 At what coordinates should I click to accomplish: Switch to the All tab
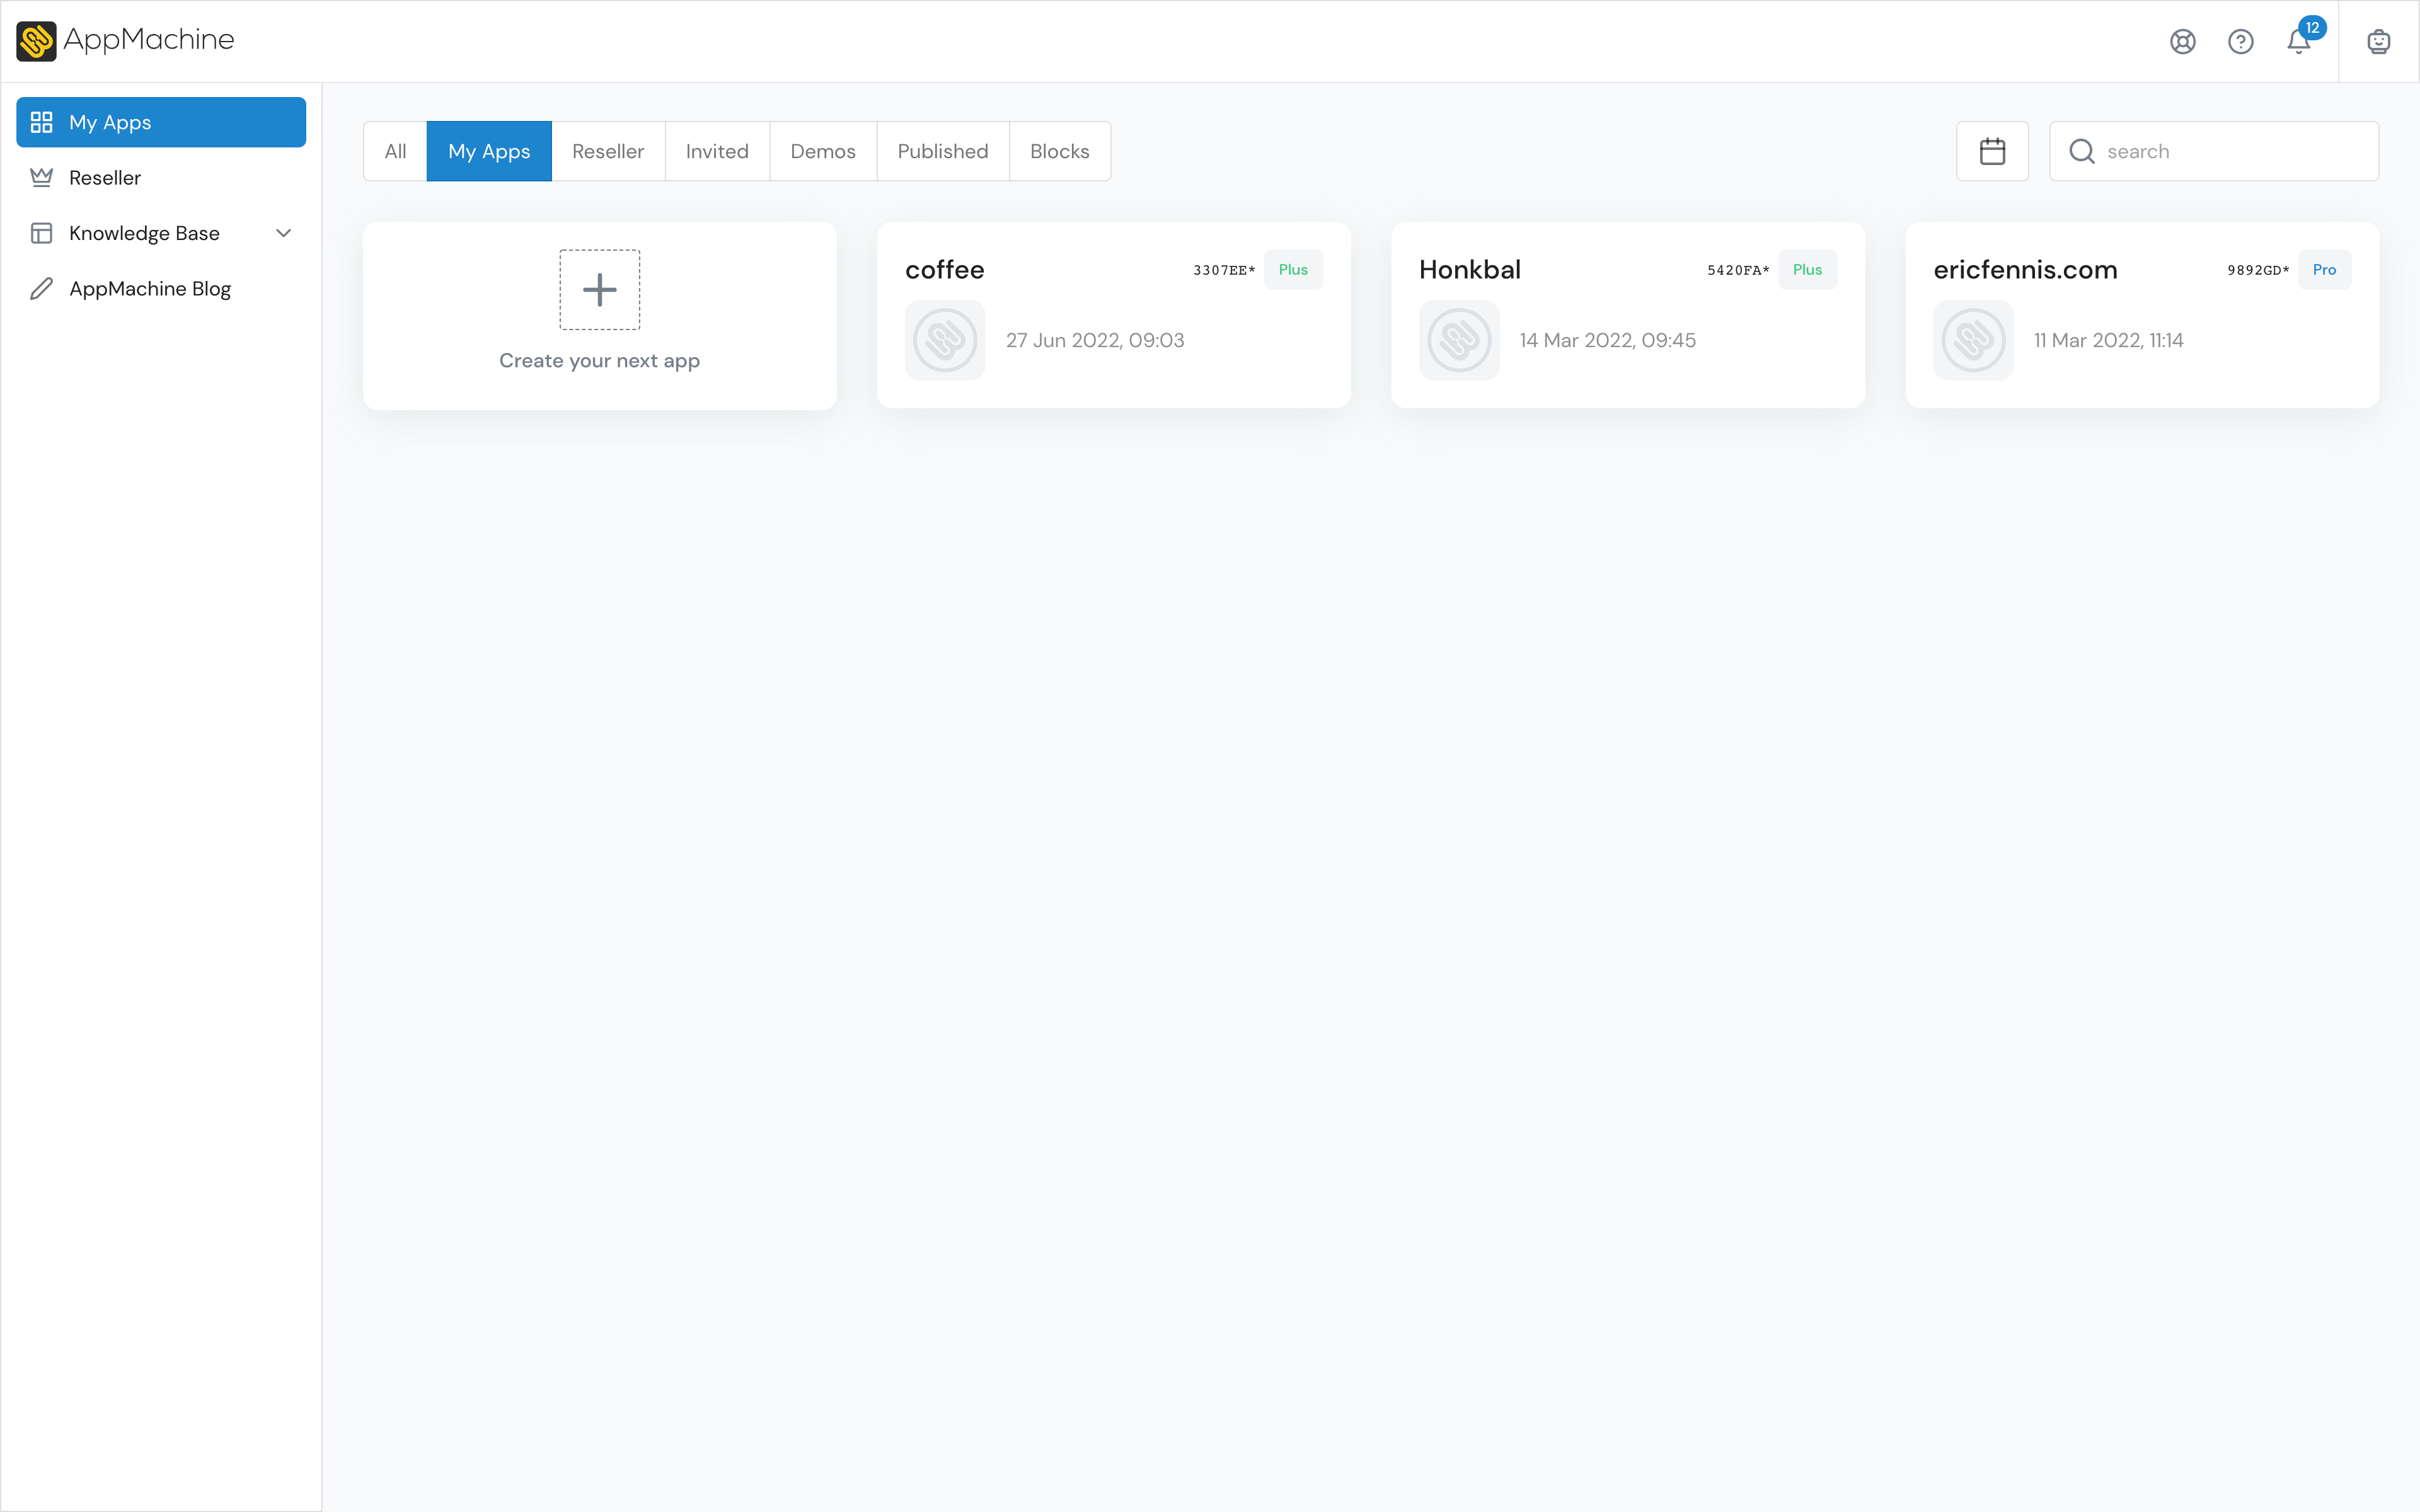(x=395, y=151)
